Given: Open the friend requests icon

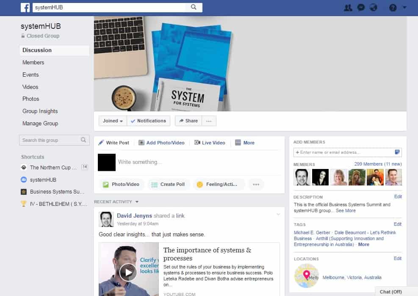Looking at the screenshot, I should coord(348,7).
